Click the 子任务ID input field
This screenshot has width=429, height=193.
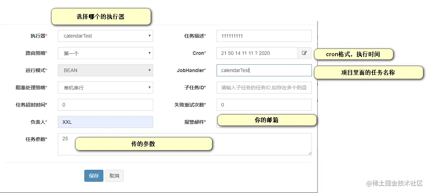click(x=264, y=88)
